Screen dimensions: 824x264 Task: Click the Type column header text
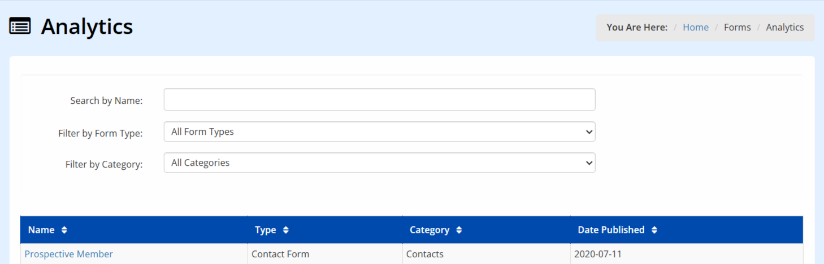pyautogui.click(x=266, y=230)
